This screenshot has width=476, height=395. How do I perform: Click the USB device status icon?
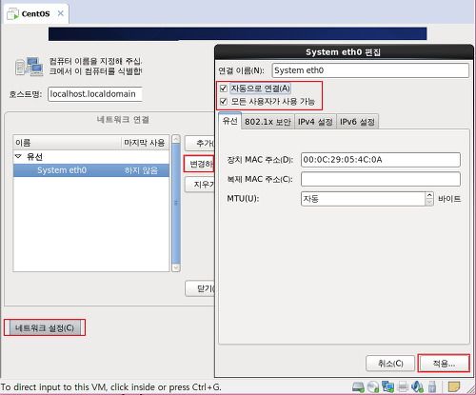point(432,386)
